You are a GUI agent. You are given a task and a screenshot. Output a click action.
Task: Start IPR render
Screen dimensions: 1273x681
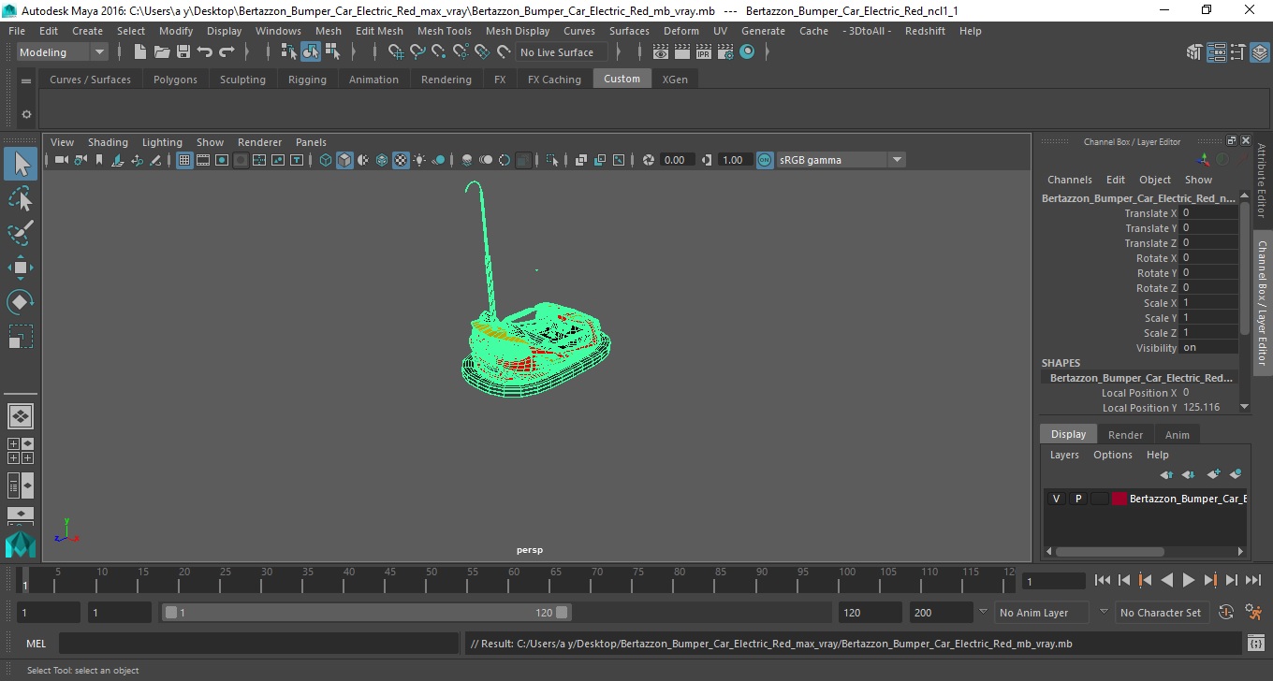point(704,52)
